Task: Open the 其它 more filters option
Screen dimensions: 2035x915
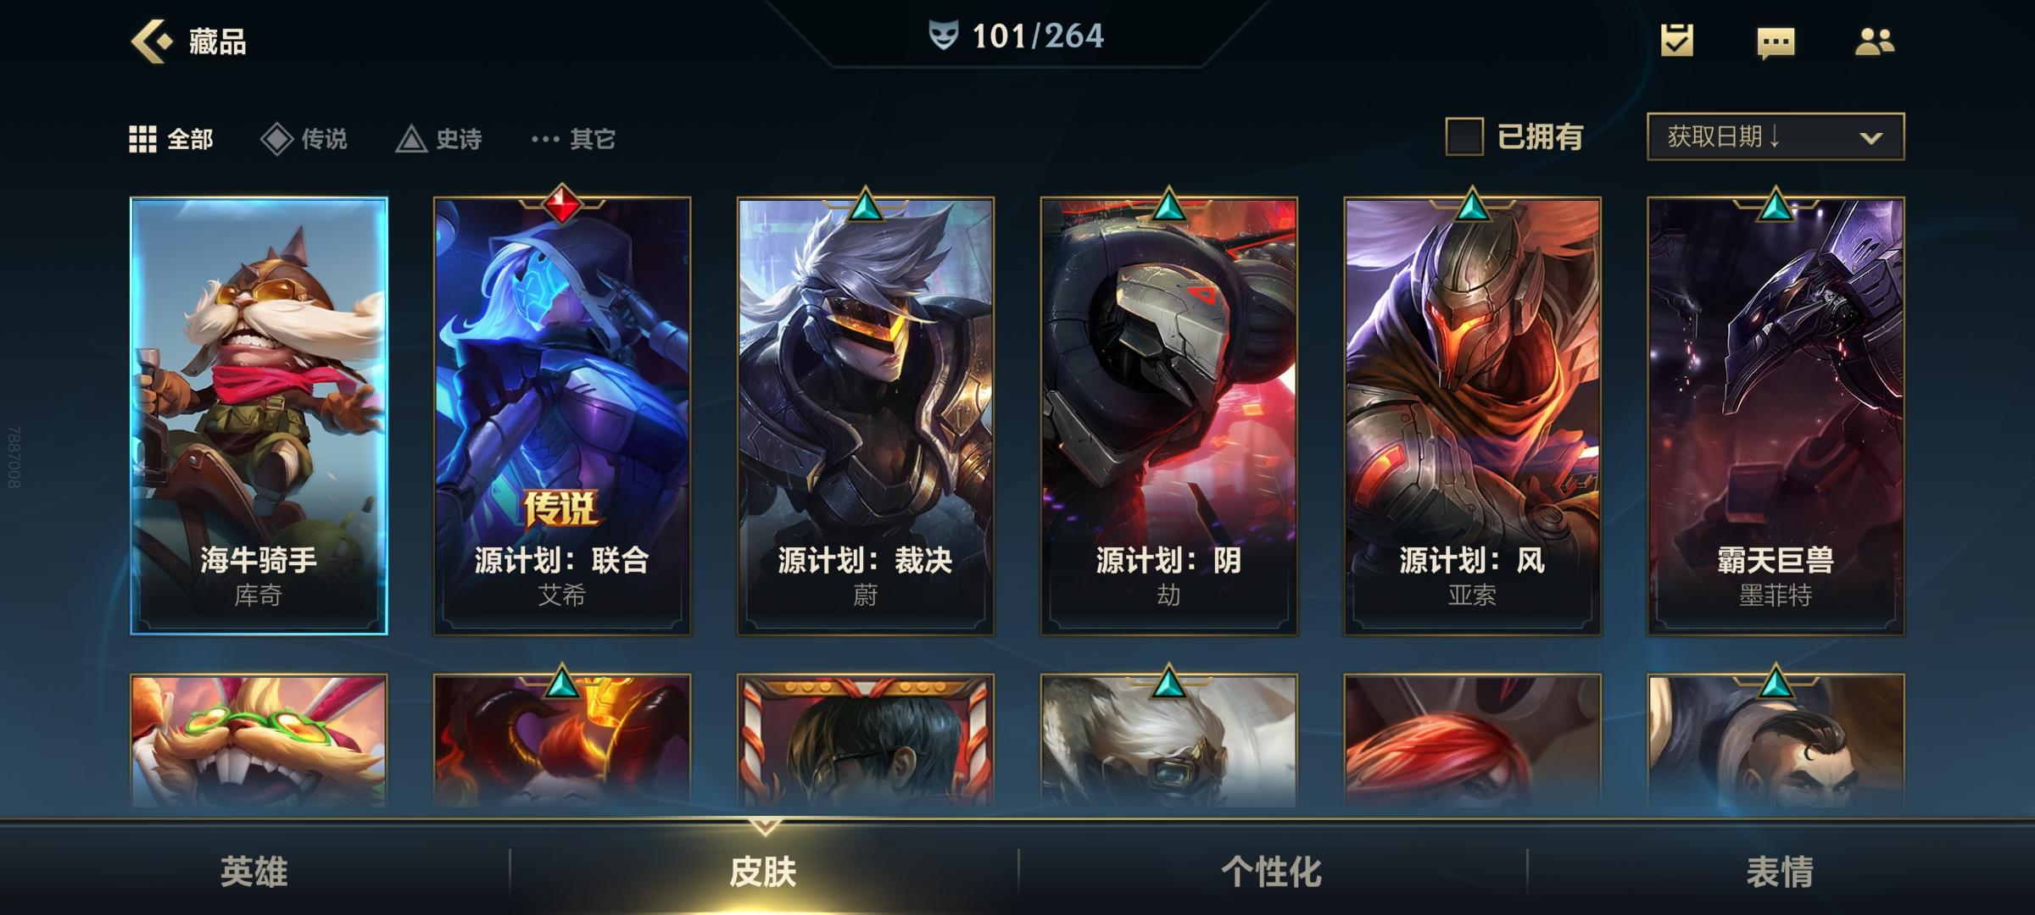Action: (573, 139)
